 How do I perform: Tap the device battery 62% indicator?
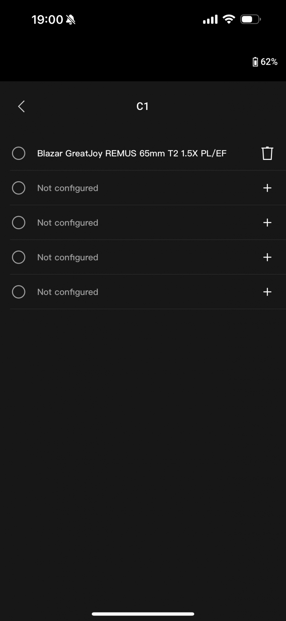[x=265, y=62]
